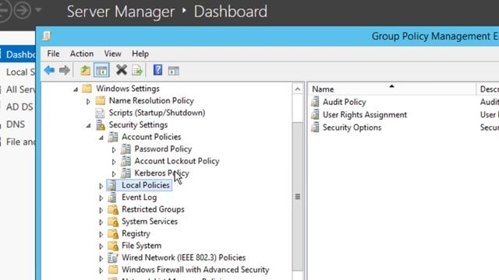Click the Security Settings node icon

click(x=101, y=124)
